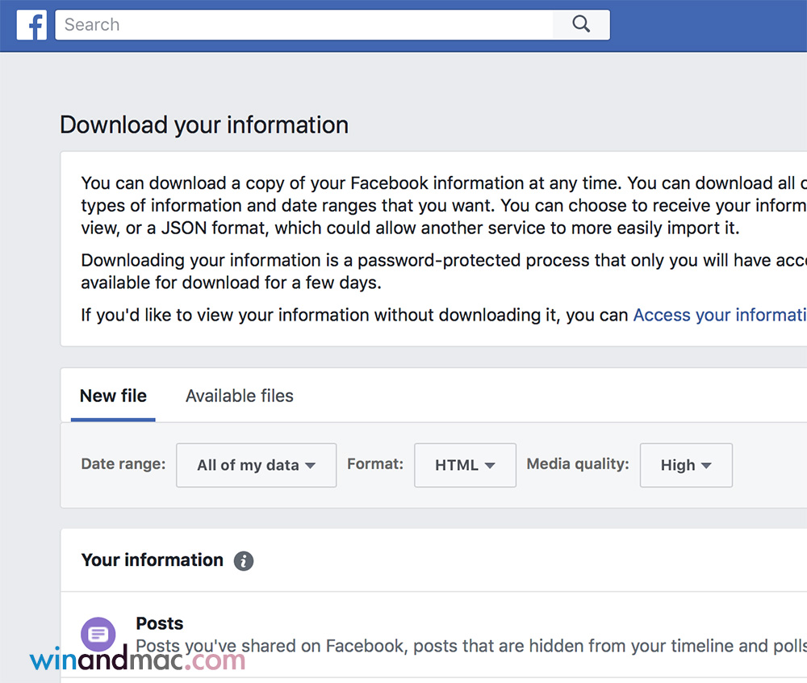Click the 'Media quality:' label
Viewport: 807px width, 683px height.
click(x=577, y=464)
